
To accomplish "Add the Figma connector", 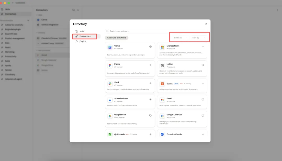I will click(150, 65).
